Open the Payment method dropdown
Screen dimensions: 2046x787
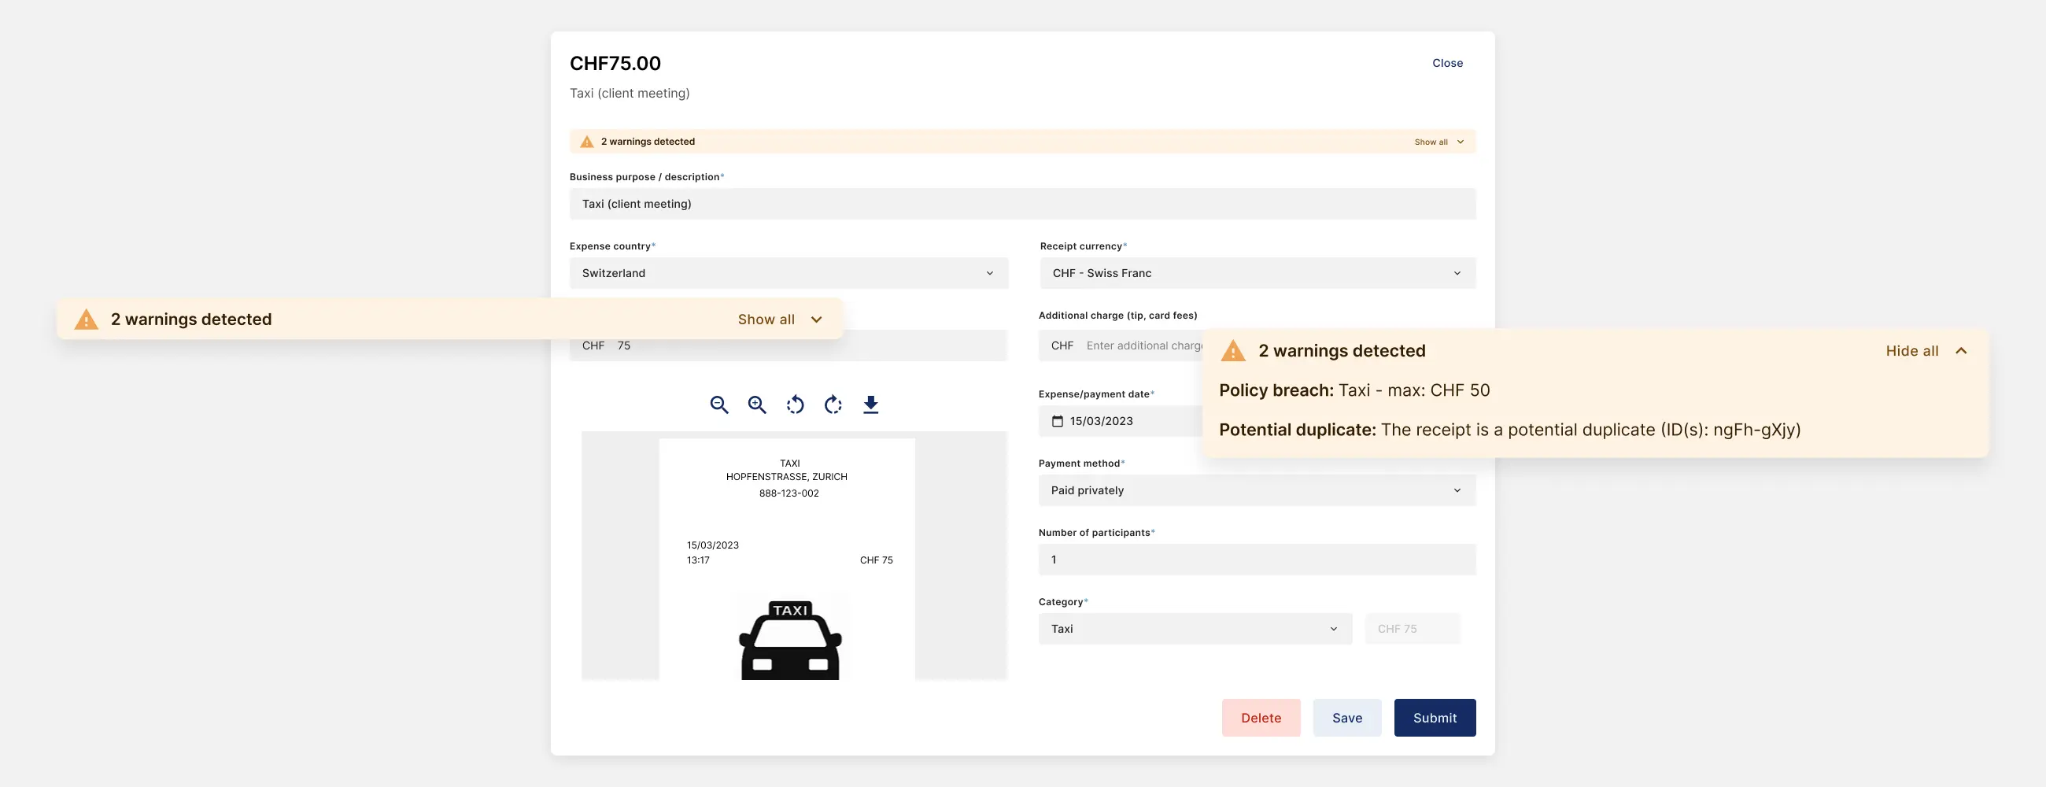click(x=1257, y=490)
